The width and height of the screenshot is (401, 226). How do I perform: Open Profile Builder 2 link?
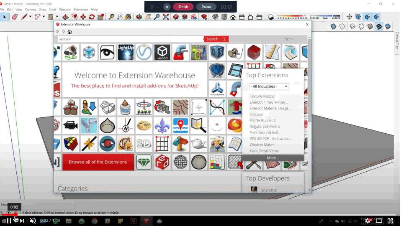(x=262, y=120)
